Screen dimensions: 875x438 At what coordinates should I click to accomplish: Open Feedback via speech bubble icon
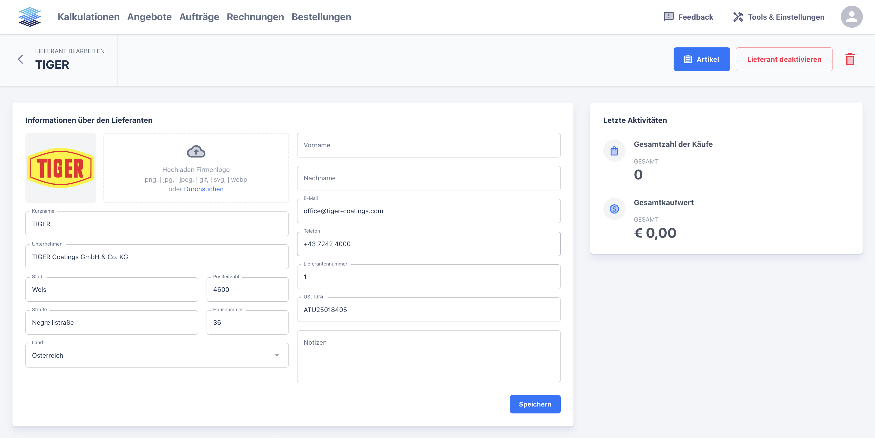point(668,17)
